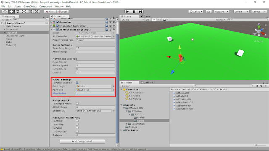Check Is Patrol monitoring box
Screen dimensions: 269x151
(77, 128)
